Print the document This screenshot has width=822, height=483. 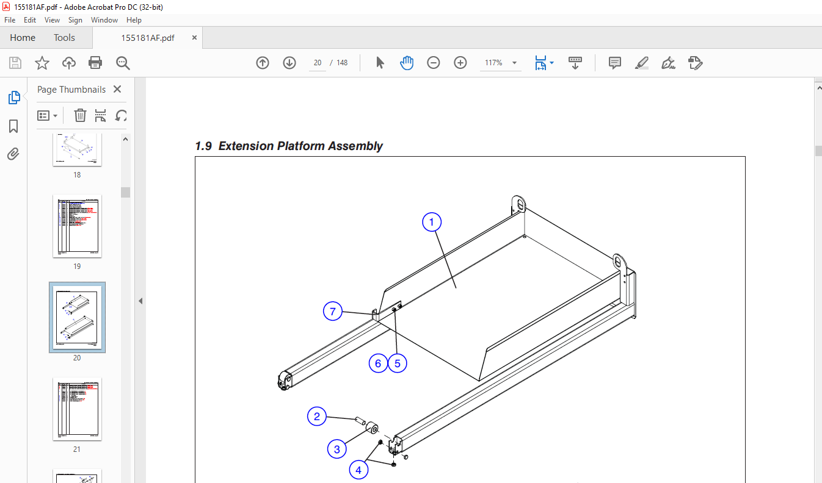coord(95,63)
